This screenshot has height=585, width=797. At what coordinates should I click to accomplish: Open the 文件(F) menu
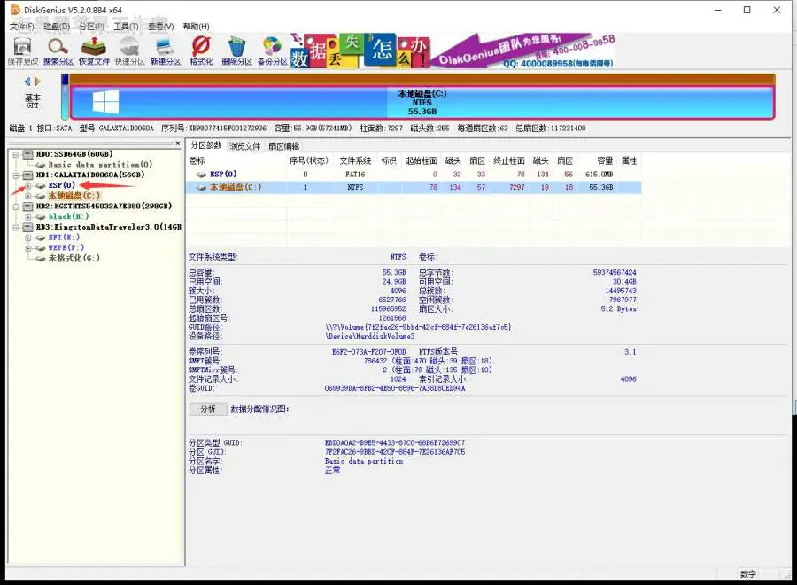point(22,27)
